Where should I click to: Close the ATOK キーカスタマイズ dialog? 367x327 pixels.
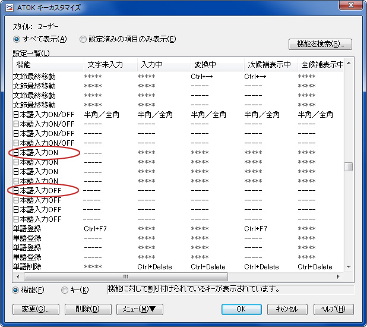pyautogui.click(x=350, y=5)
